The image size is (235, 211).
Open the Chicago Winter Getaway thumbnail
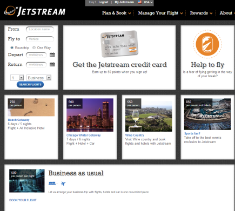[x=90, y=115]
